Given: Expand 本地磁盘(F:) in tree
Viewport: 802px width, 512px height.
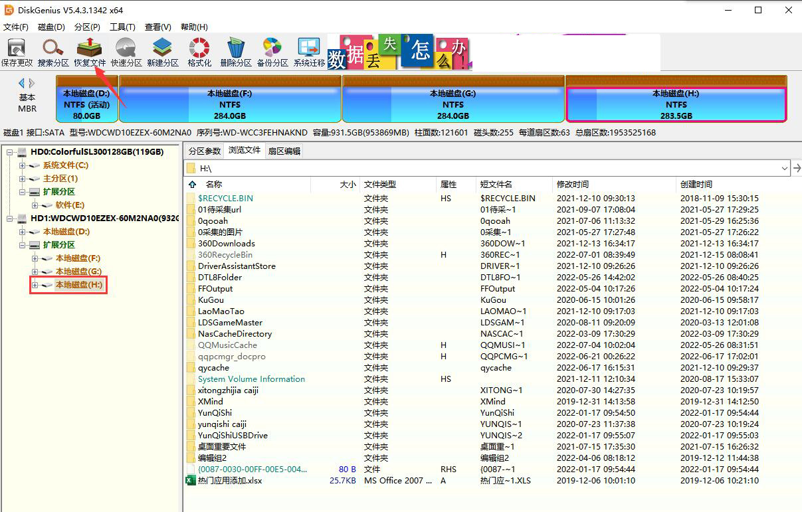Looking at the screenshot, I should click(35, 258).
